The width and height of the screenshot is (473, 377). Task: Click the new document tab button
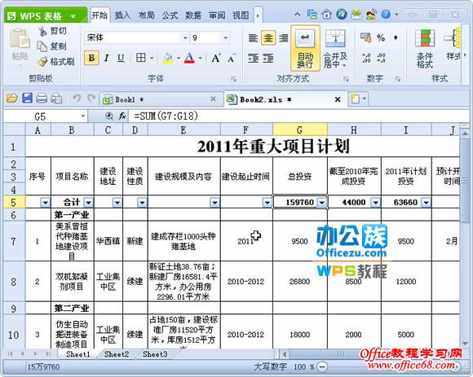tap(355, 99)
